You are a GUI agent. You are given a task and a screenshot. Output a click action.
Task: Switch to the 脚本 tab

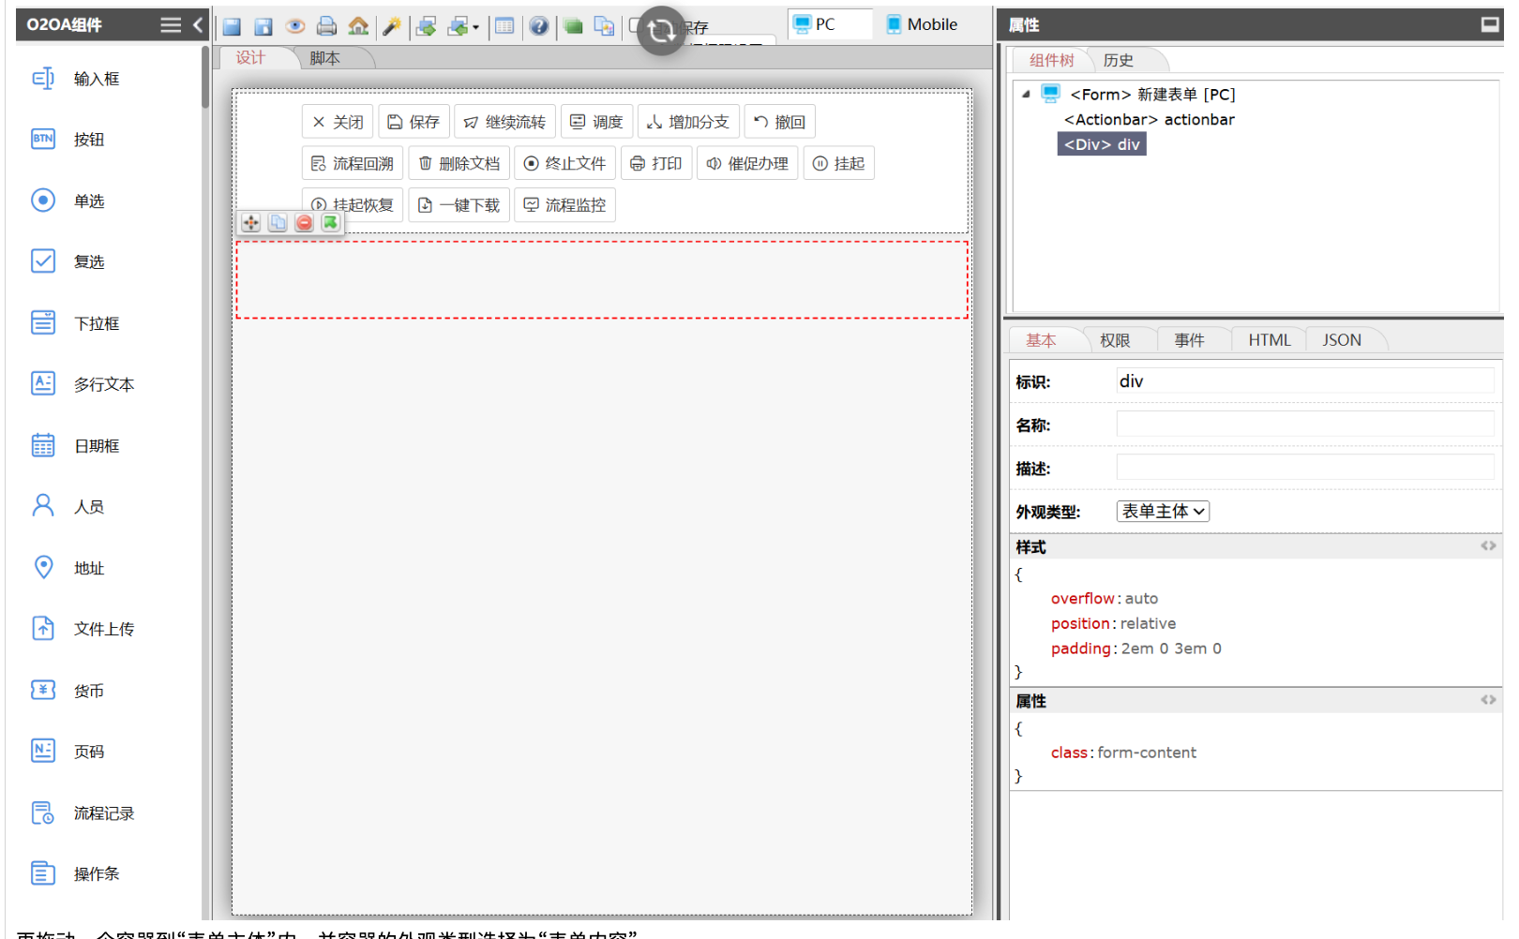tap(325, 58)
